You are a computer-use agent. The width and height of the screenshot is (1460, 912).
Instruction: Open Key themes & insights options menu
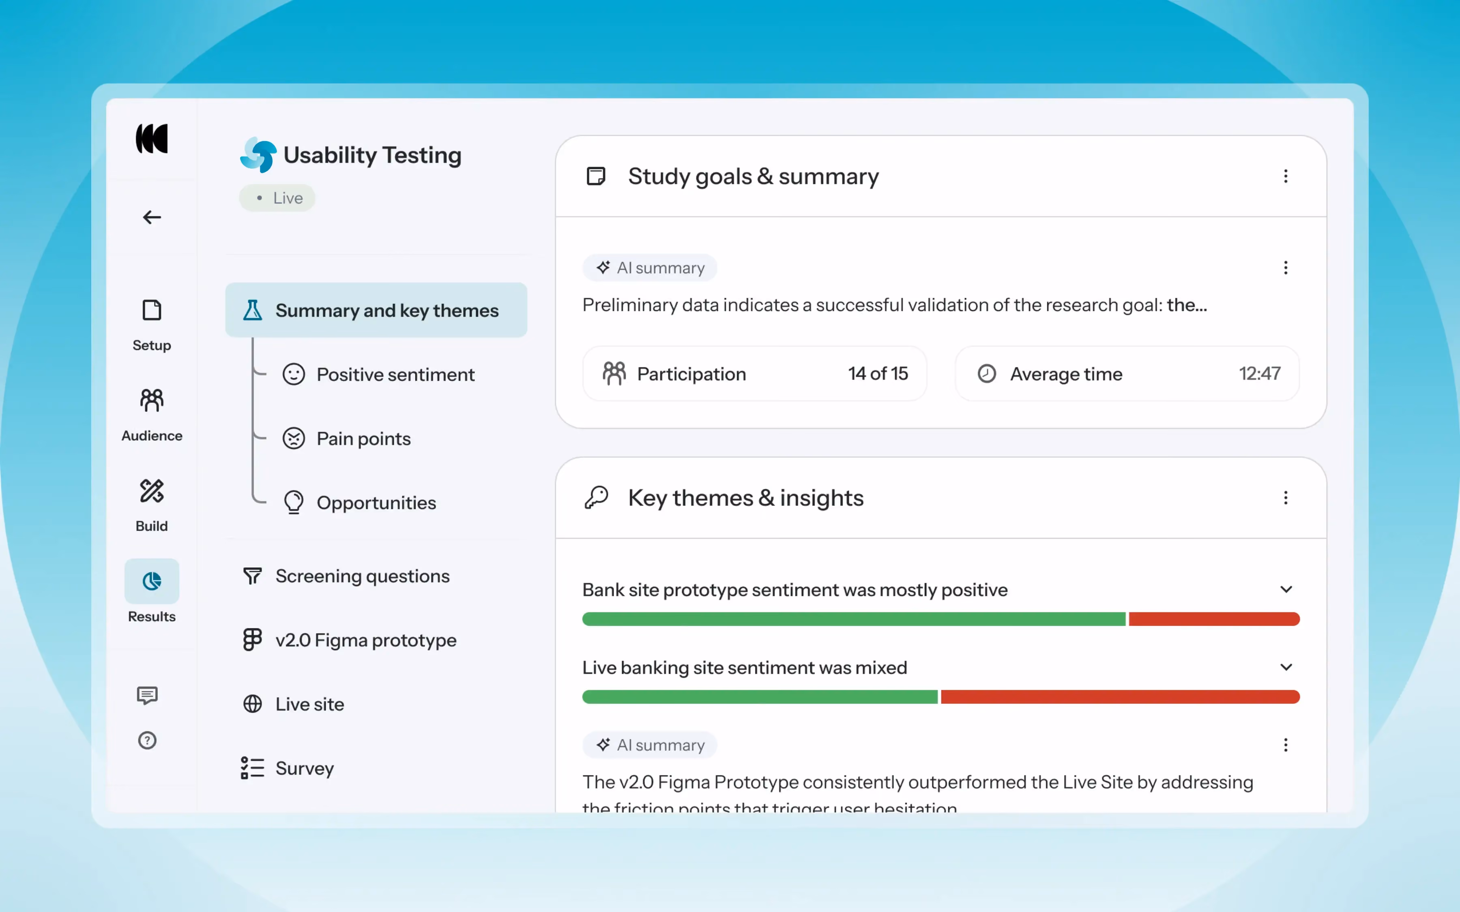[1286, 498]
